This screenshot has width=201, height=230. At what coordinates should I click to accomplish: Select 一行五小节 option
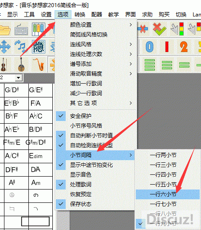point(168,184)
